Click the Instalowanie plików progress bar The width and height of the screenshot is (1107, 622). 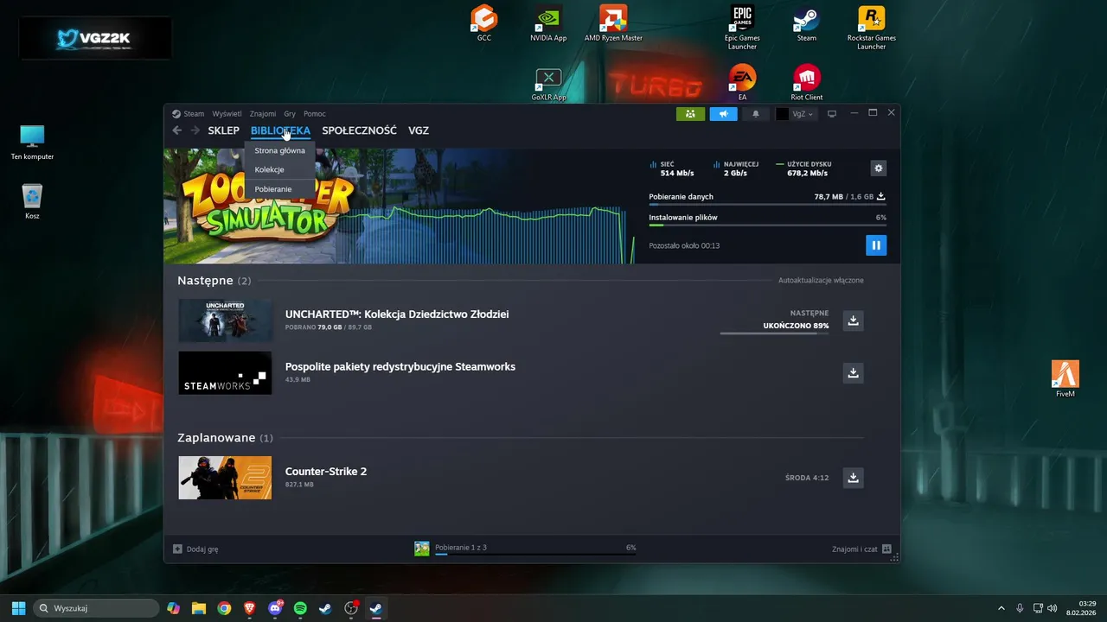(767, 225)
